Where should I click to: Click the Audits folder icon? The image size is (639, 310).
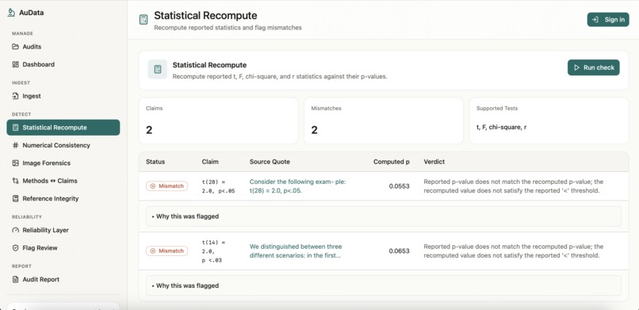16,47
